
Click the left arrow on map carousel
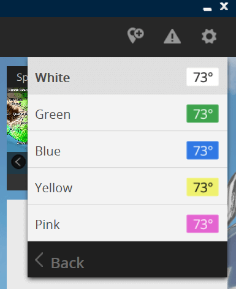(x=18, y=162)
